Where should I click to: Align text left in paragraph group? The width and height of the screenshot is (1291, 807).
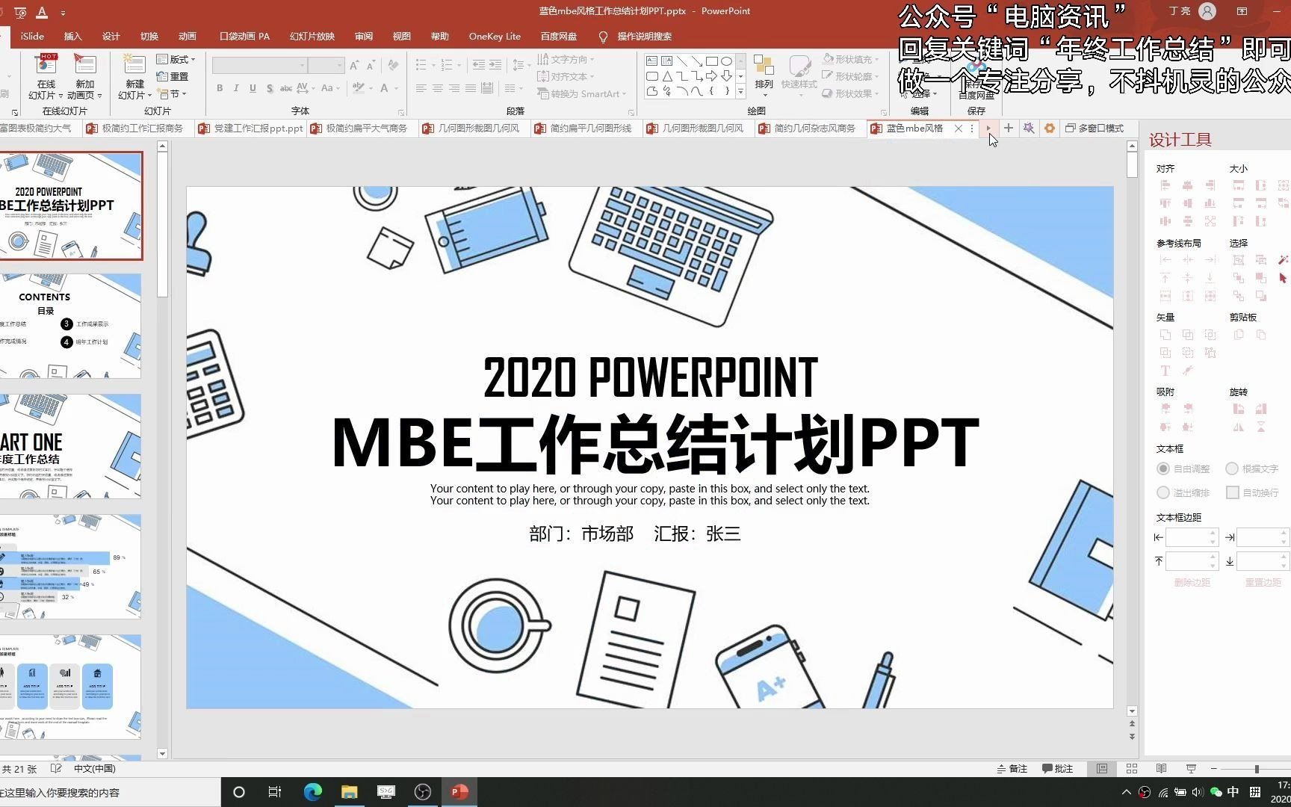click(421, 88)
